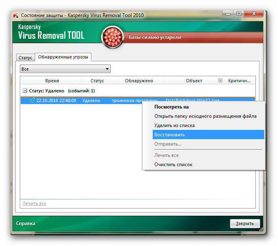Click Лечить все in the context menu
Screen dimensions: 278x246
pos(166,155)
